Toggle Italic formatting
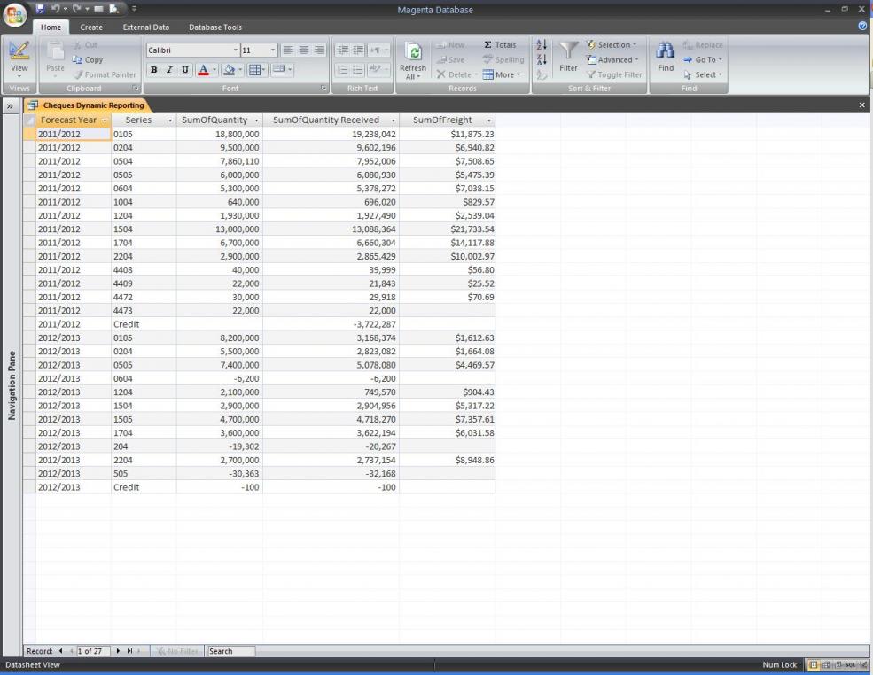This screenshot has width=873, height=675. pyautogui.click(x=169, y=70)
